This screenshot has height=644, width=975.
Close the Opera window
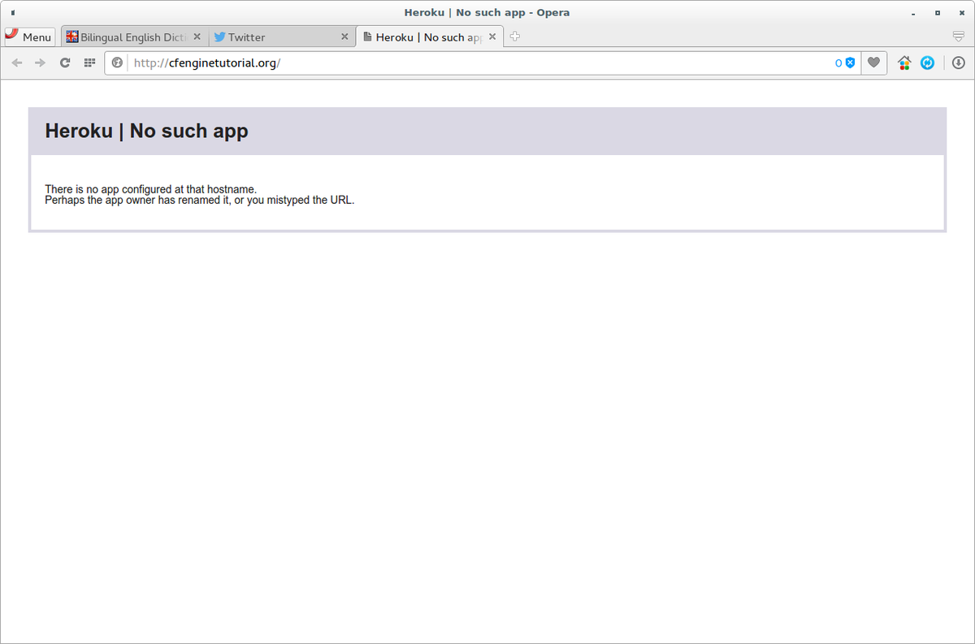960,13
